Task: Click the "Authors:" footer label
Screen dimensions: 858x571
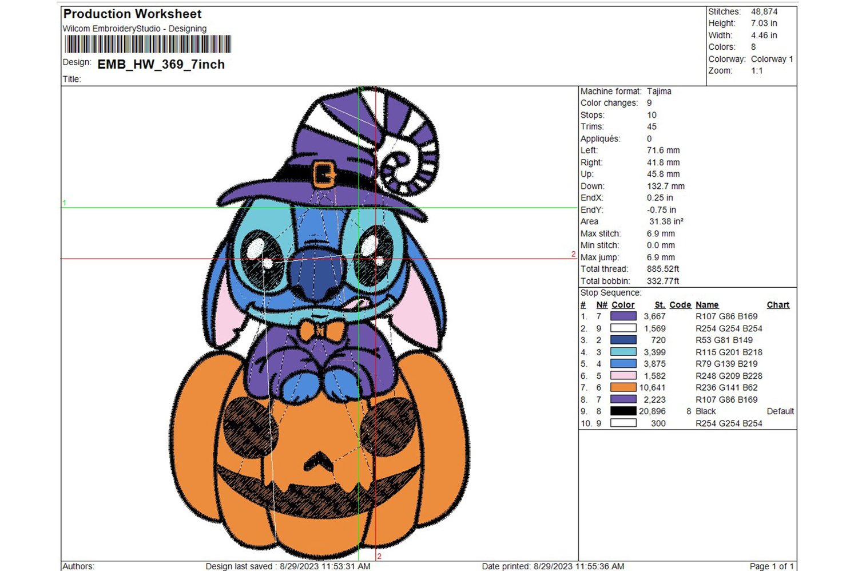Action: (78, 566)
